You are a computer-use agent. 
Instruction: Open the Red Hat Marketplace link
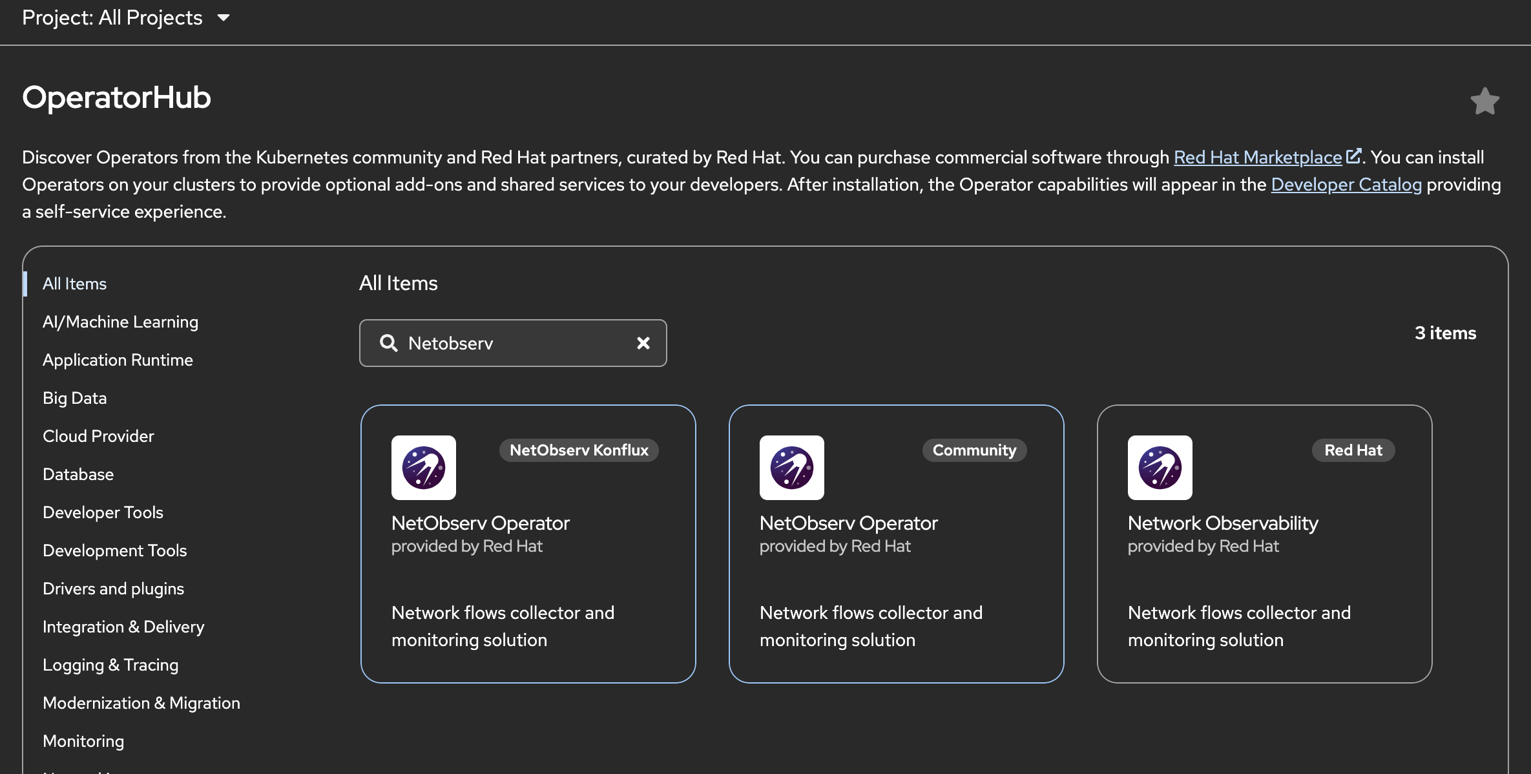pyautogui.click(x=1257, y=157)
